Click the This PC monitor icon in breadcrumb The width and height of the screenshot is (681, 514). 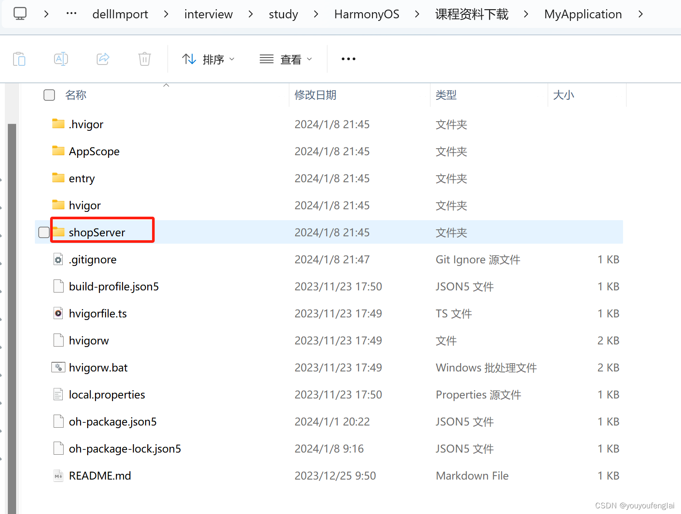tap(20, 14)
